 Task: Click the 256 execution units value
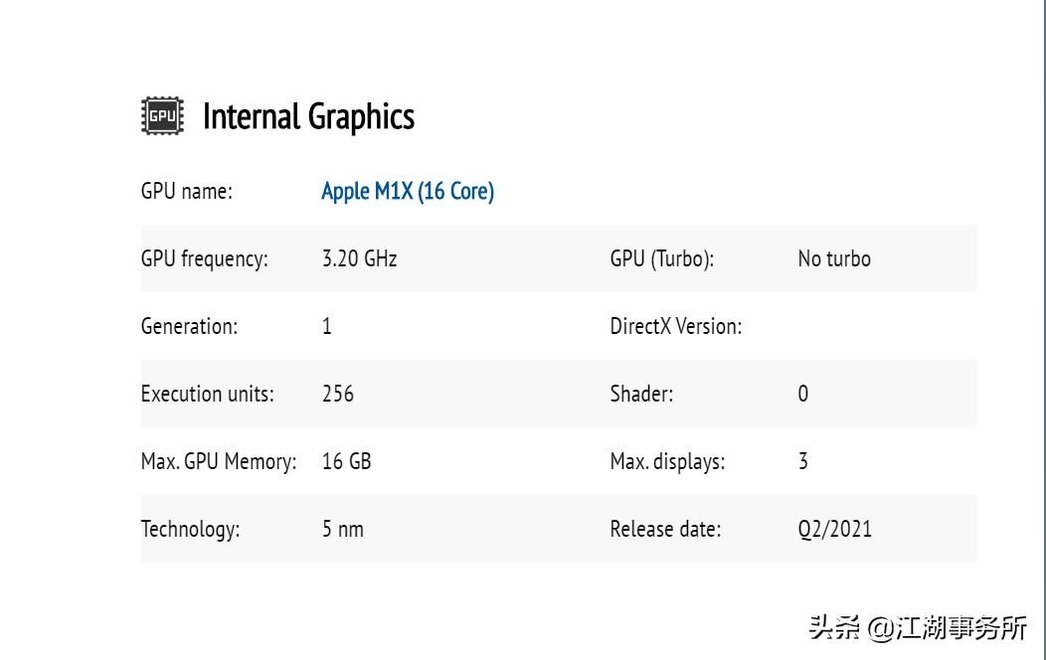337,394
